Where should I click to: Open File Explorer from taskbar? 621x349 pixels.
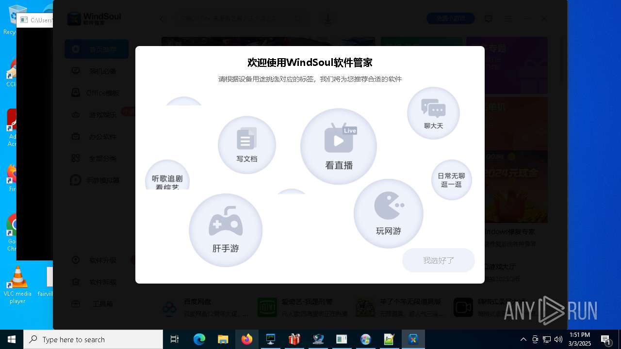tap(223, 339)
